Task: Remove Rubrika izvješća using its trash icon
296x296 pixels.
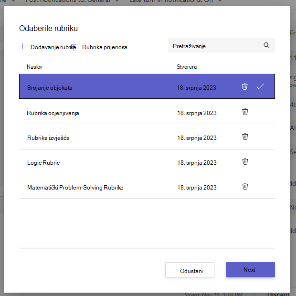Action: pos(245,137)
